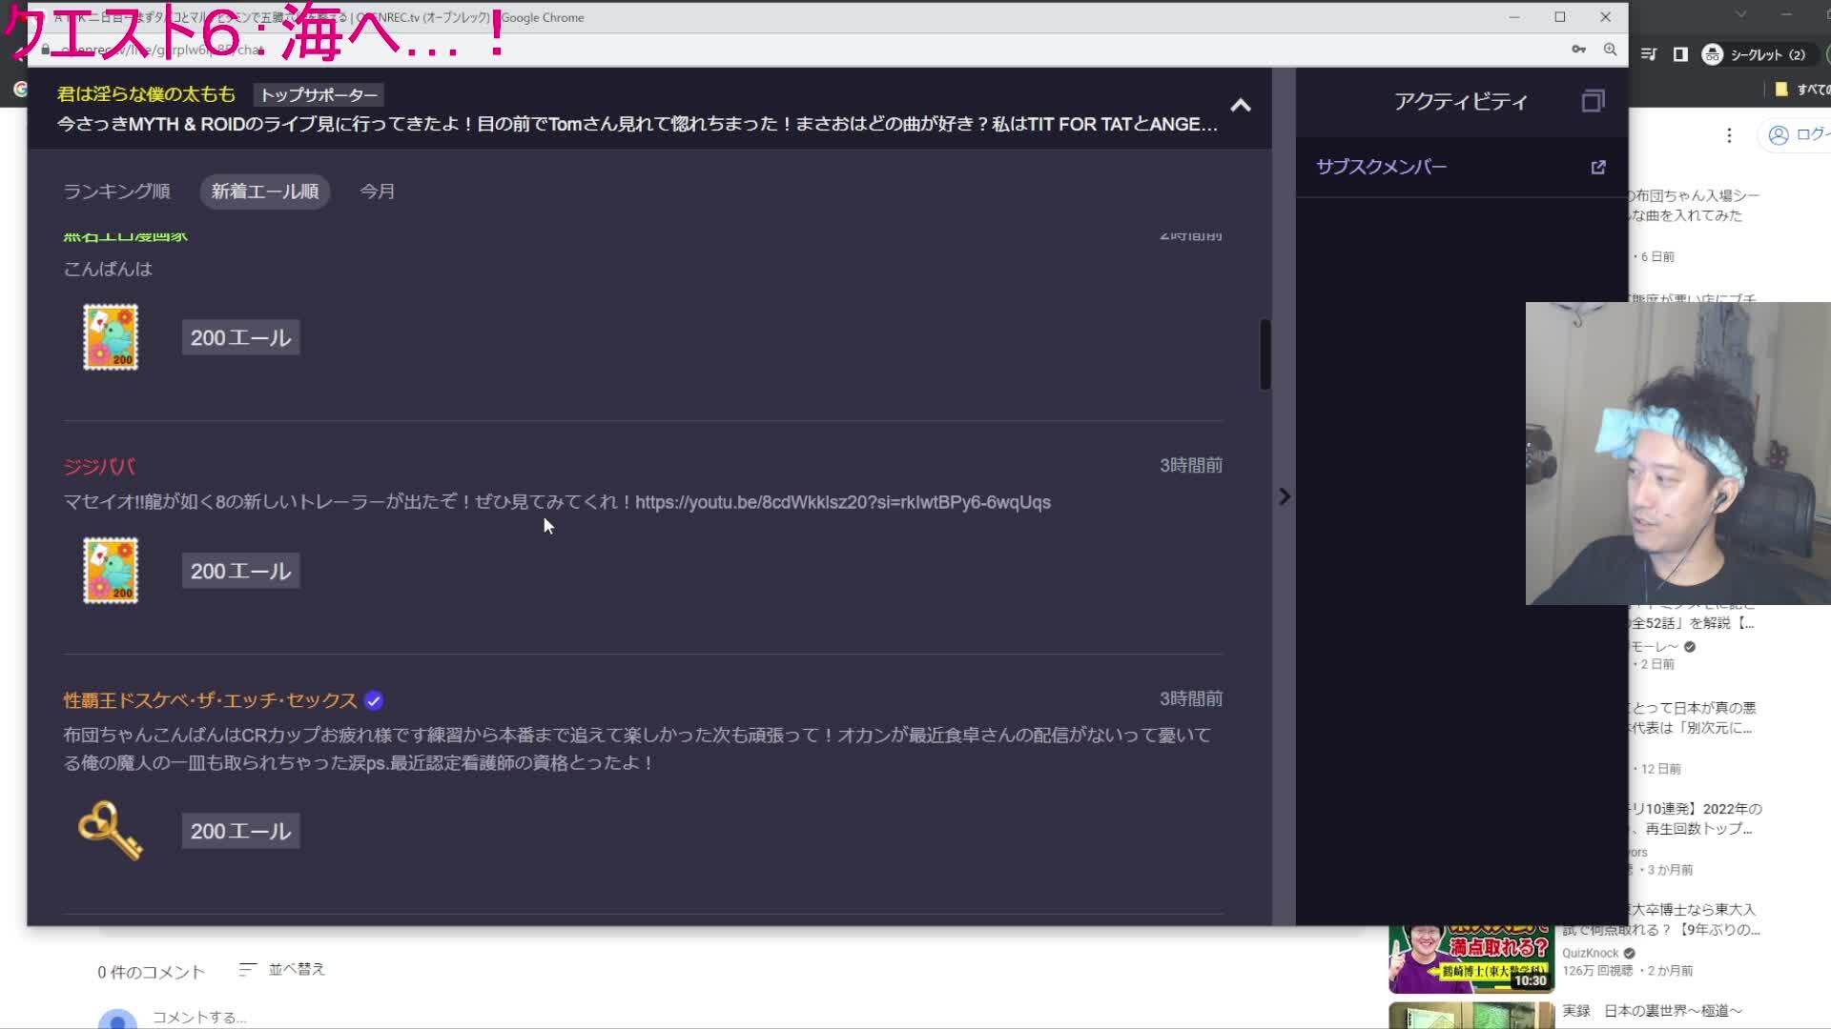Click 3時間前 timestamp on ジジババ row
1831x1029 pixels.
1190,466
